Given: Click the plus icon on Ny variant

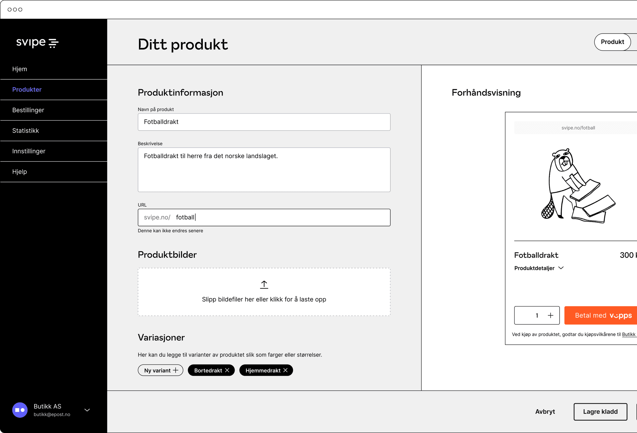Looking at the screenshot, I should pos(175,370).
